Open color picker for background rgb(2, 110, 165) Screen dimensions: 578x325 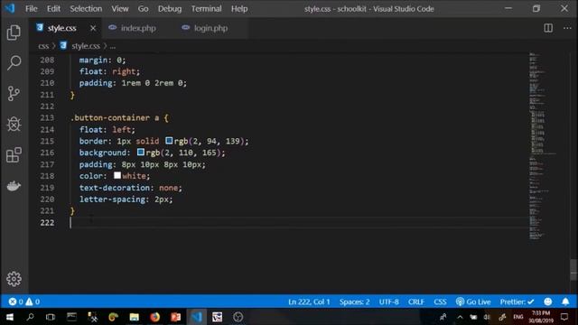(x=141, y=152)
